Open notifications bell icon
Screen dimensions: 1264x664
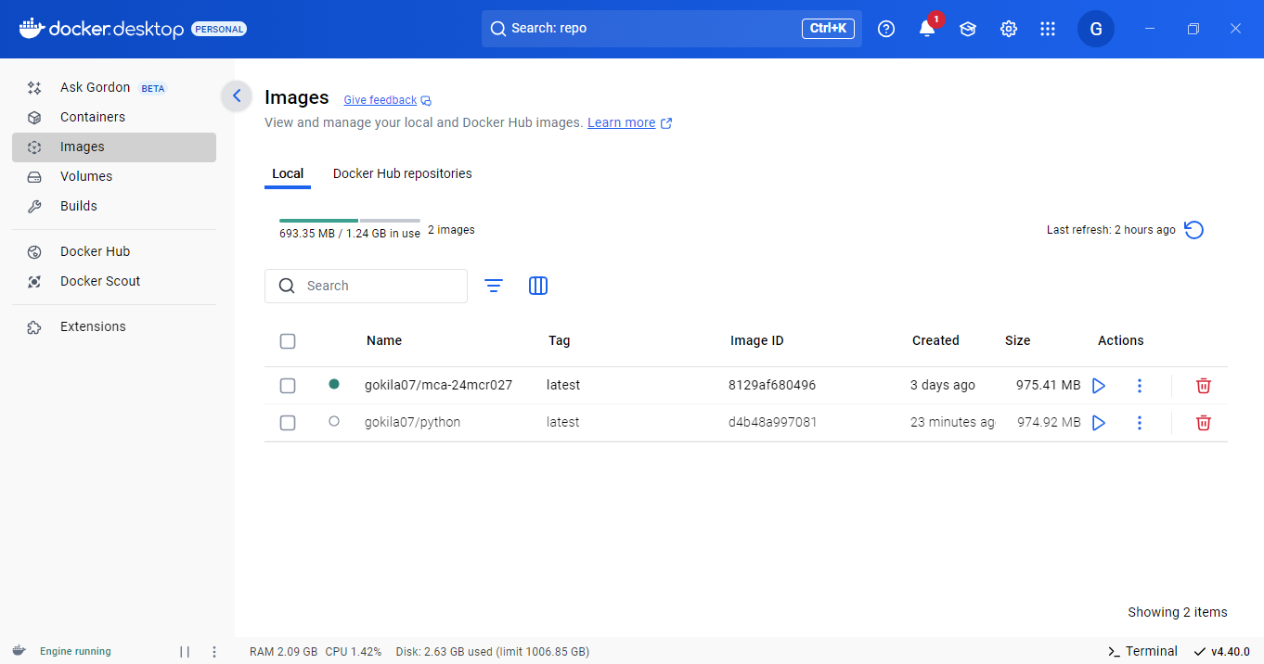(927, 29)
